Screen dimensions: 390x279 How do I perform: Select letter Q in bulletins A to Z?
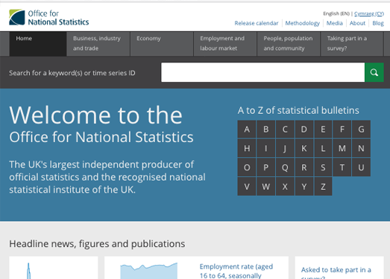pos(285,167)
